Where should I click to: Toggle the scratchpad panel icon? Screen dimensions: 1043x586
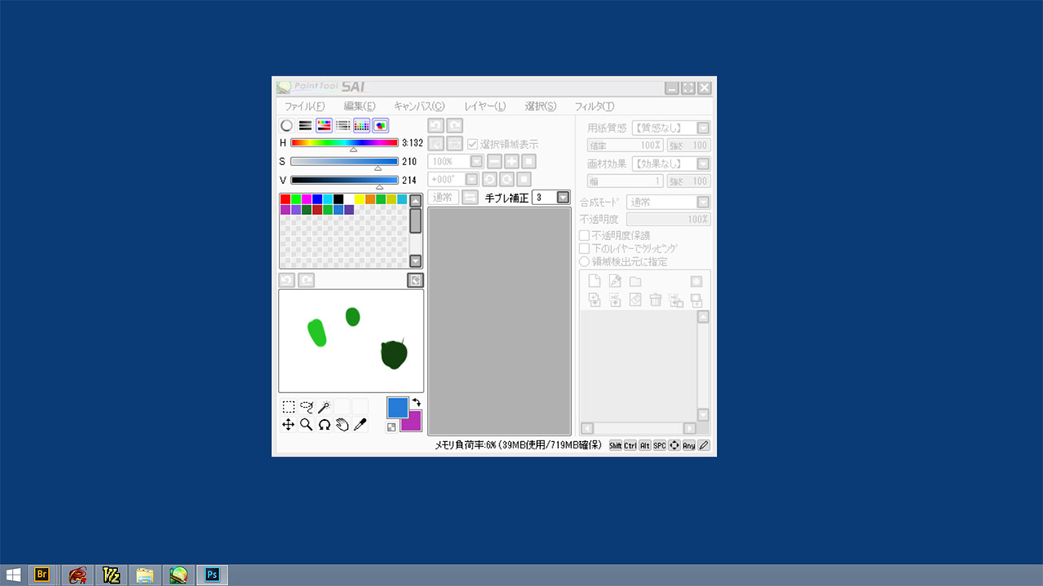(381, 125)
